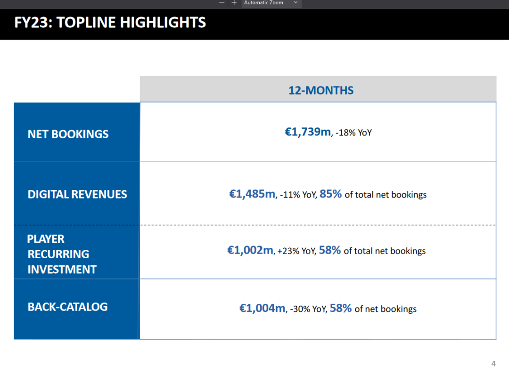Select the €1,002m recurring investment figure

[x=250, y=250]
